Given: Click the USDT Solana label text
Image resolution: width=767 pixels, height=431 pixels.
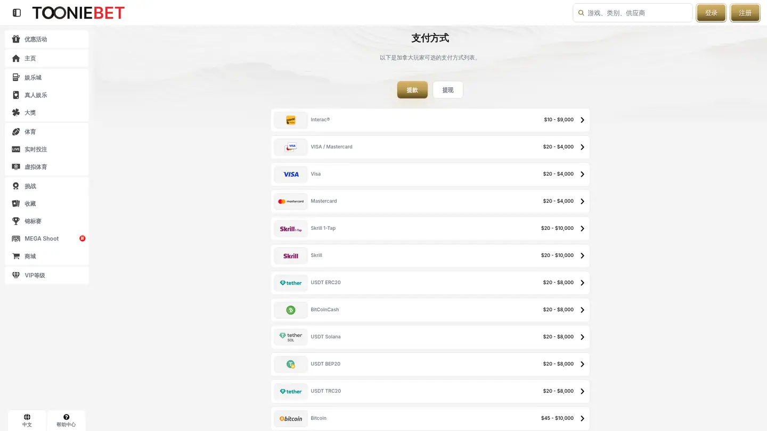Looking at the screenshot, I should (325, 337).
